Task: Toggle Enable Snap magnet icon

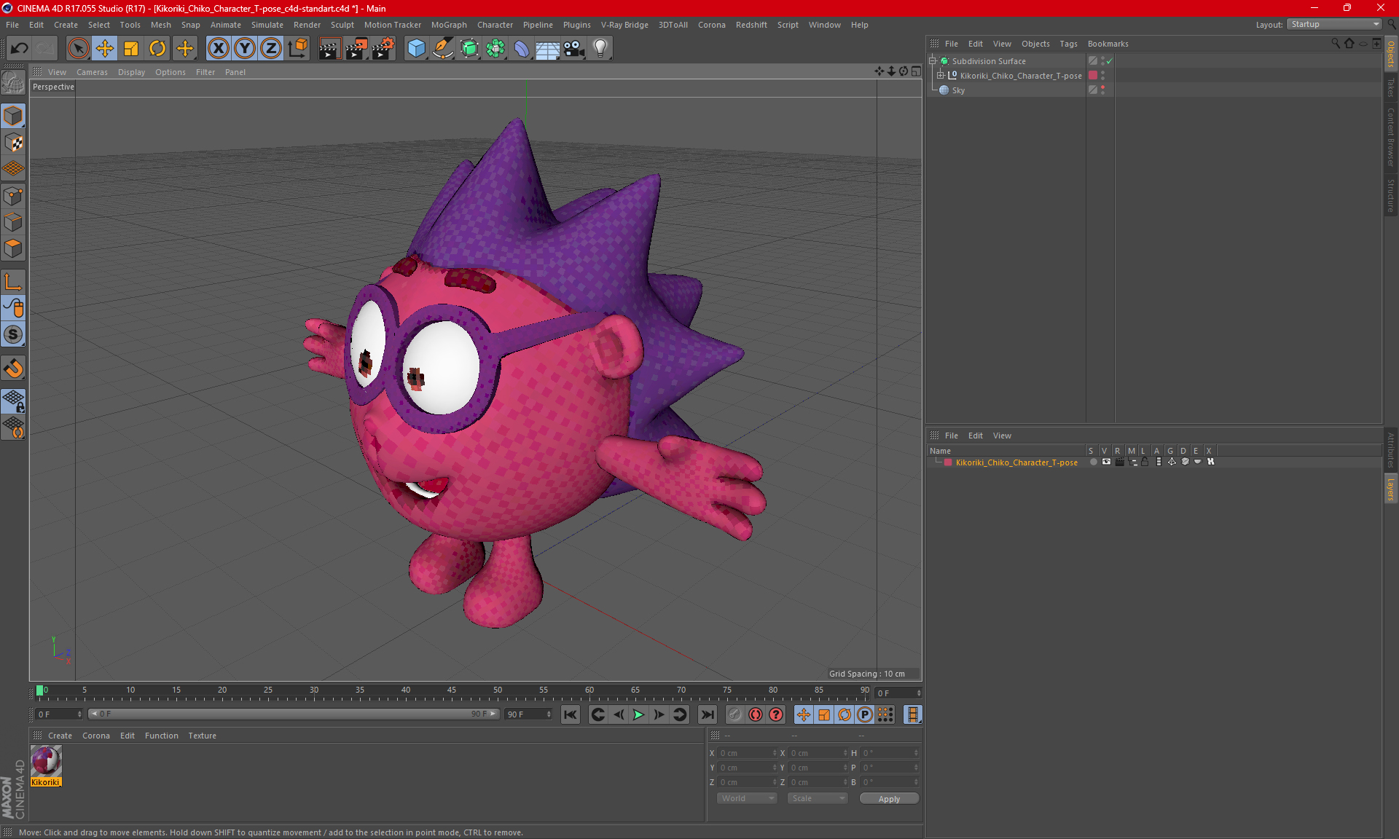Action: [x=13, y=369]
